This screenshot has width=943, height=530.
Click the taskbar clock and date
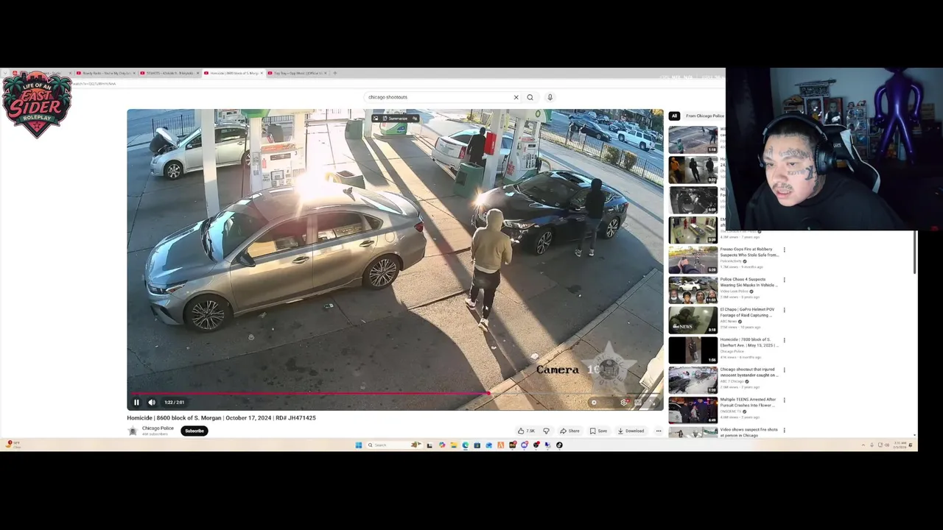coord(900,445)
